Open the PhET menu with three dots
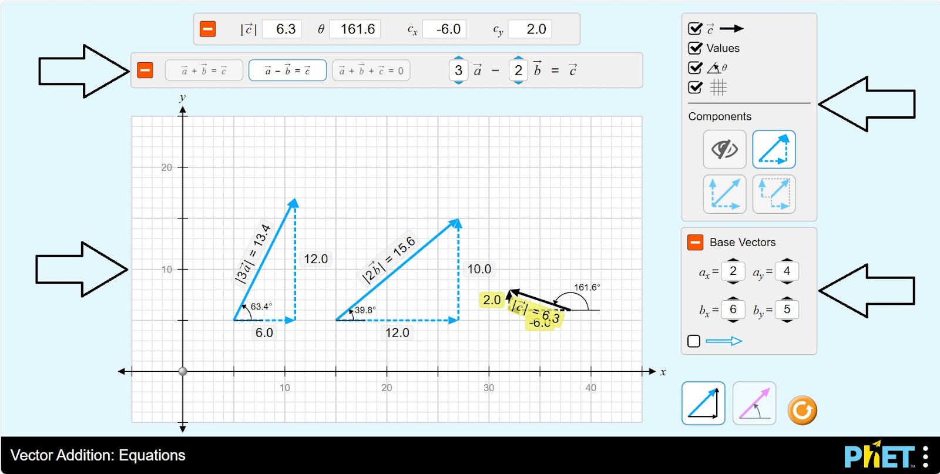Screen dimensions: 940x474 coord(926,456)
